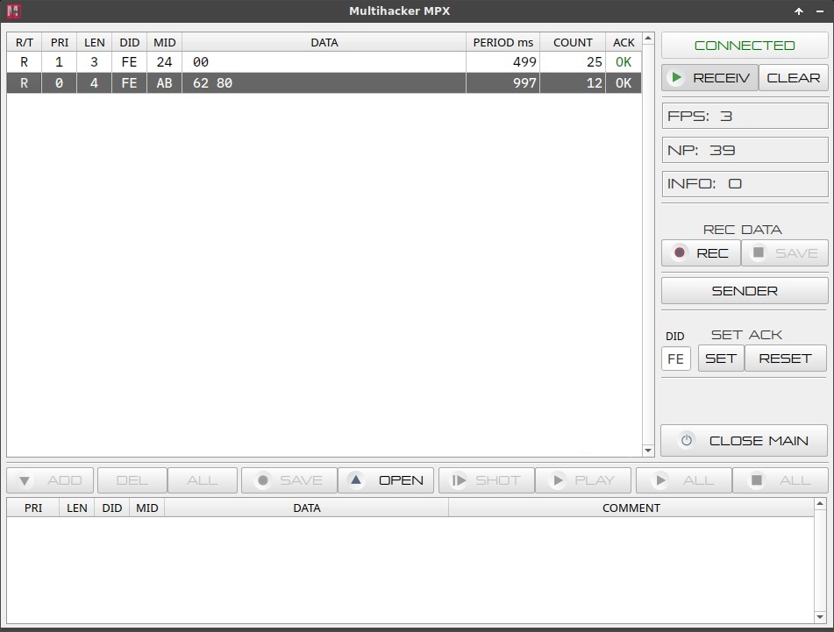The height and width of the screenshot is (632, 834).
Task: Click the Multihacker app icon in title bar
Action: pyautogui.click(x=13, y=11)
